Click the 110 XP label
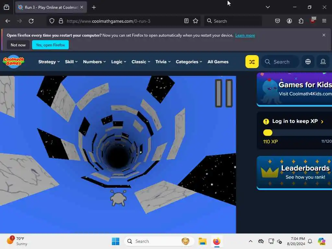The width and height of the screenshot is (332, 249). pyautogui.click(x=270, y=142)
